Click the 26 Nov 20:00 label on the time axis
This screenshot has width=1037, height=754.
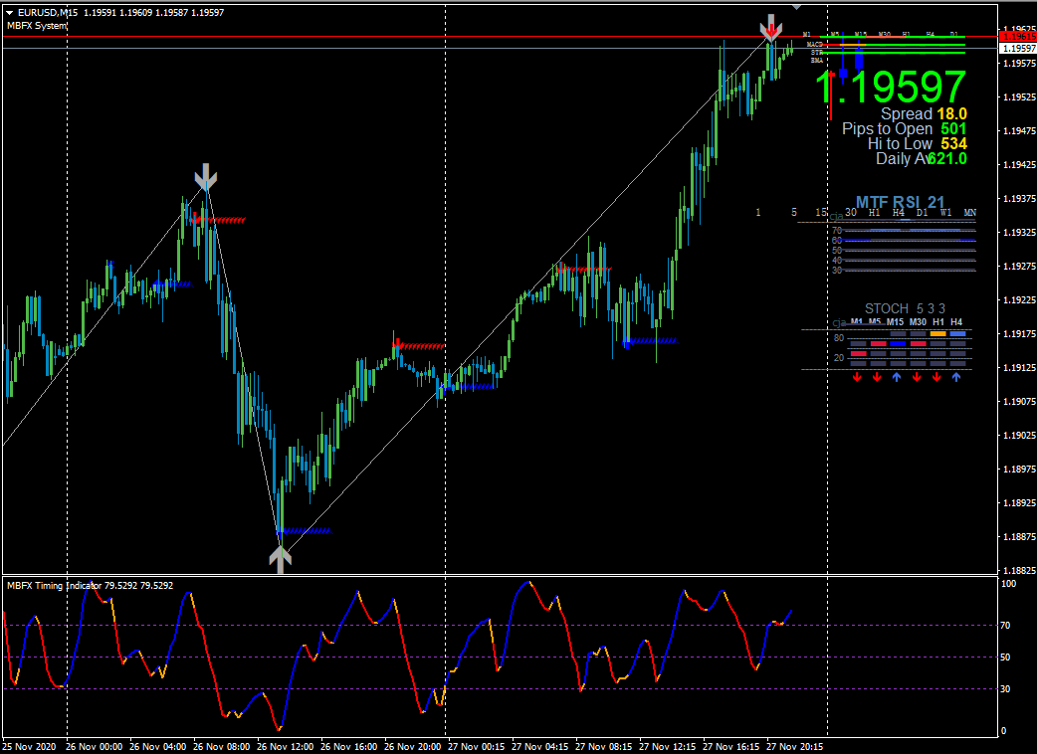click(x=413, y=747)
